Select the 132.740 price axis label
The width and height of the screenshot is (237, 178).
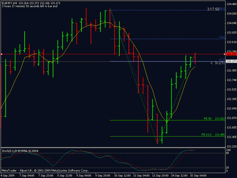(x=232, y=80)
